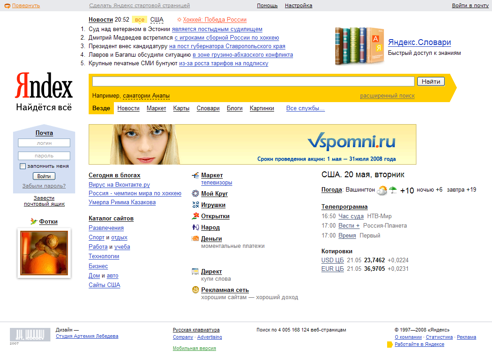The image size is (492, 363).
Task: Open the snail on orange photo thumbnail
Action: [x=44, y=253]
